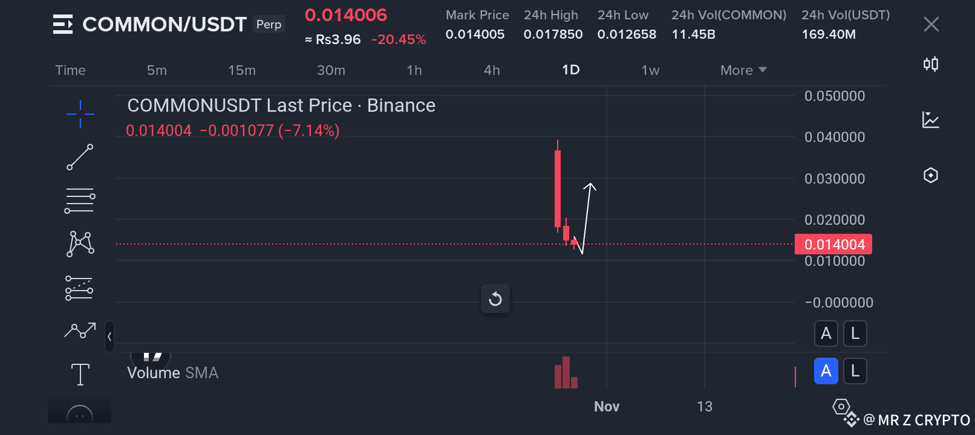Open the candlestick chart style icon
Viewport: 975px width, 435px height.
pyautogui.click(x=931, y=64)
